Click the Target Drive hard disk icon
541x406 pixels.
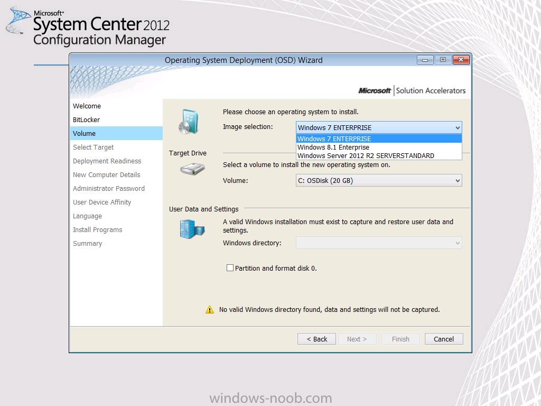(x=192, y=169)
